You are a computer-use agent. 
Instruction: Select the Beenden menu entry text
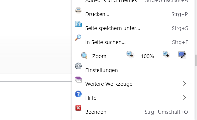[x=96, y=112]
